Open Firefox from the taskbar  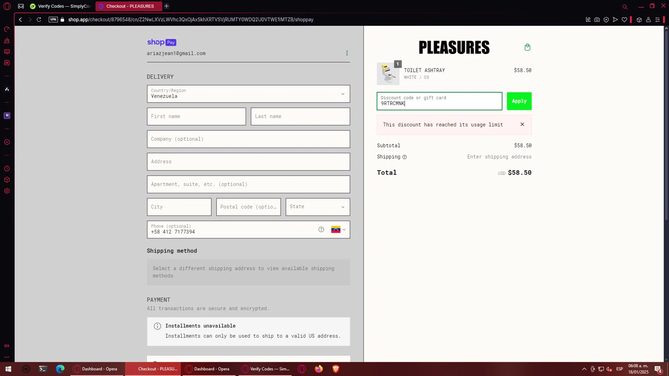(319, 369)
